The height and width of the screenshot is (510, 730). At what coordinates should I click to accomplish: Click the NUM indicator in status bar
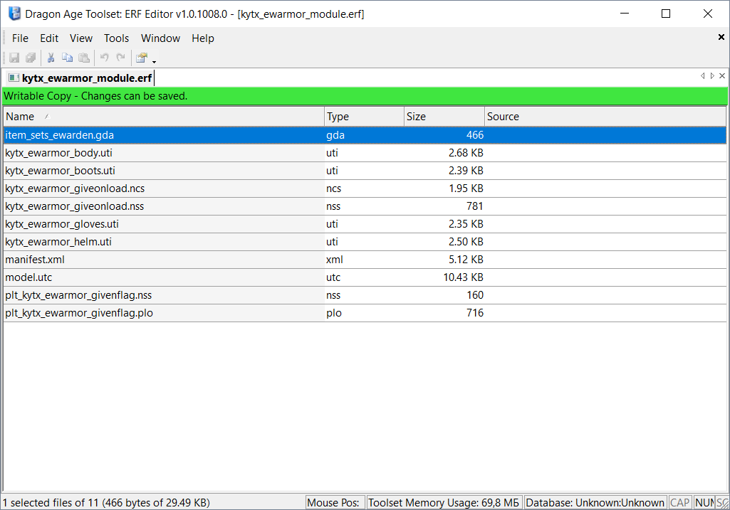[704, 503]
